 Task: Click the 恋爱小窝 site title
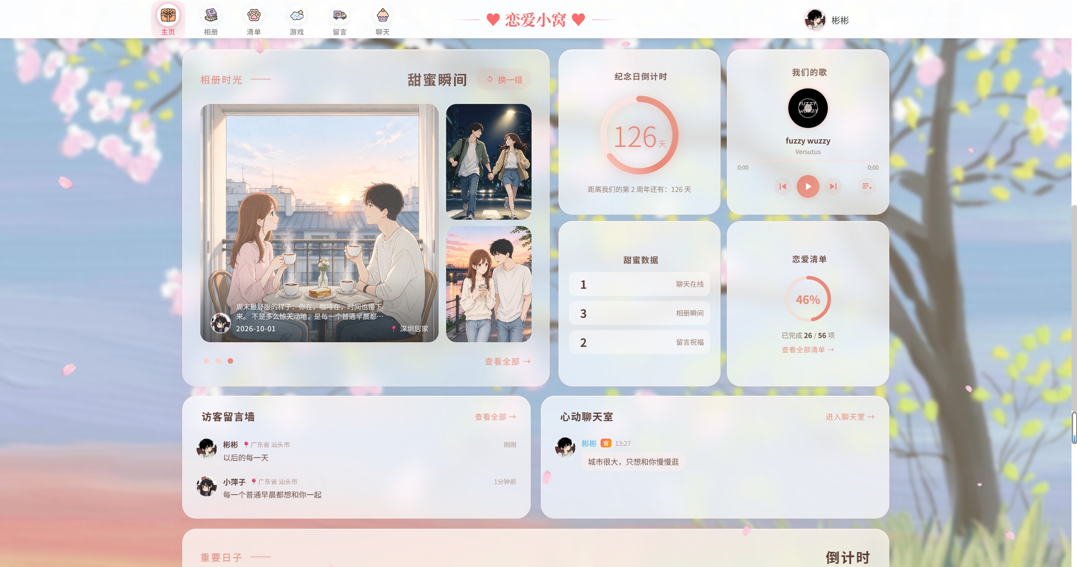pos(535,20)
